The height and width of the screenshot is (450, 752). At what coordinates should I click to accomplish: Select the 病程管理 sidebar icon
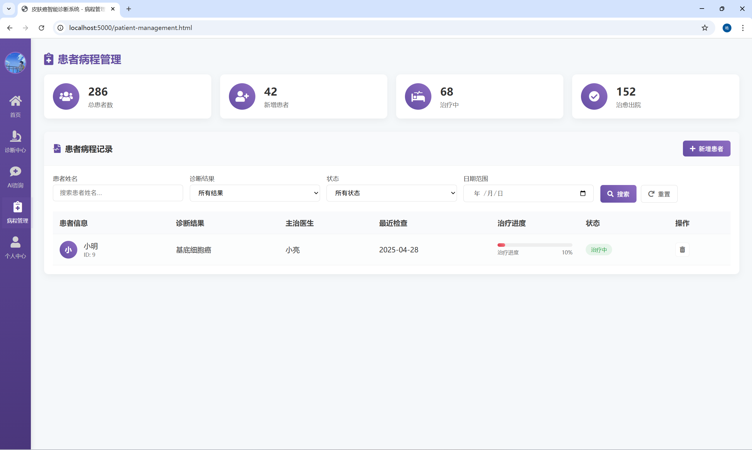[17, 211]
